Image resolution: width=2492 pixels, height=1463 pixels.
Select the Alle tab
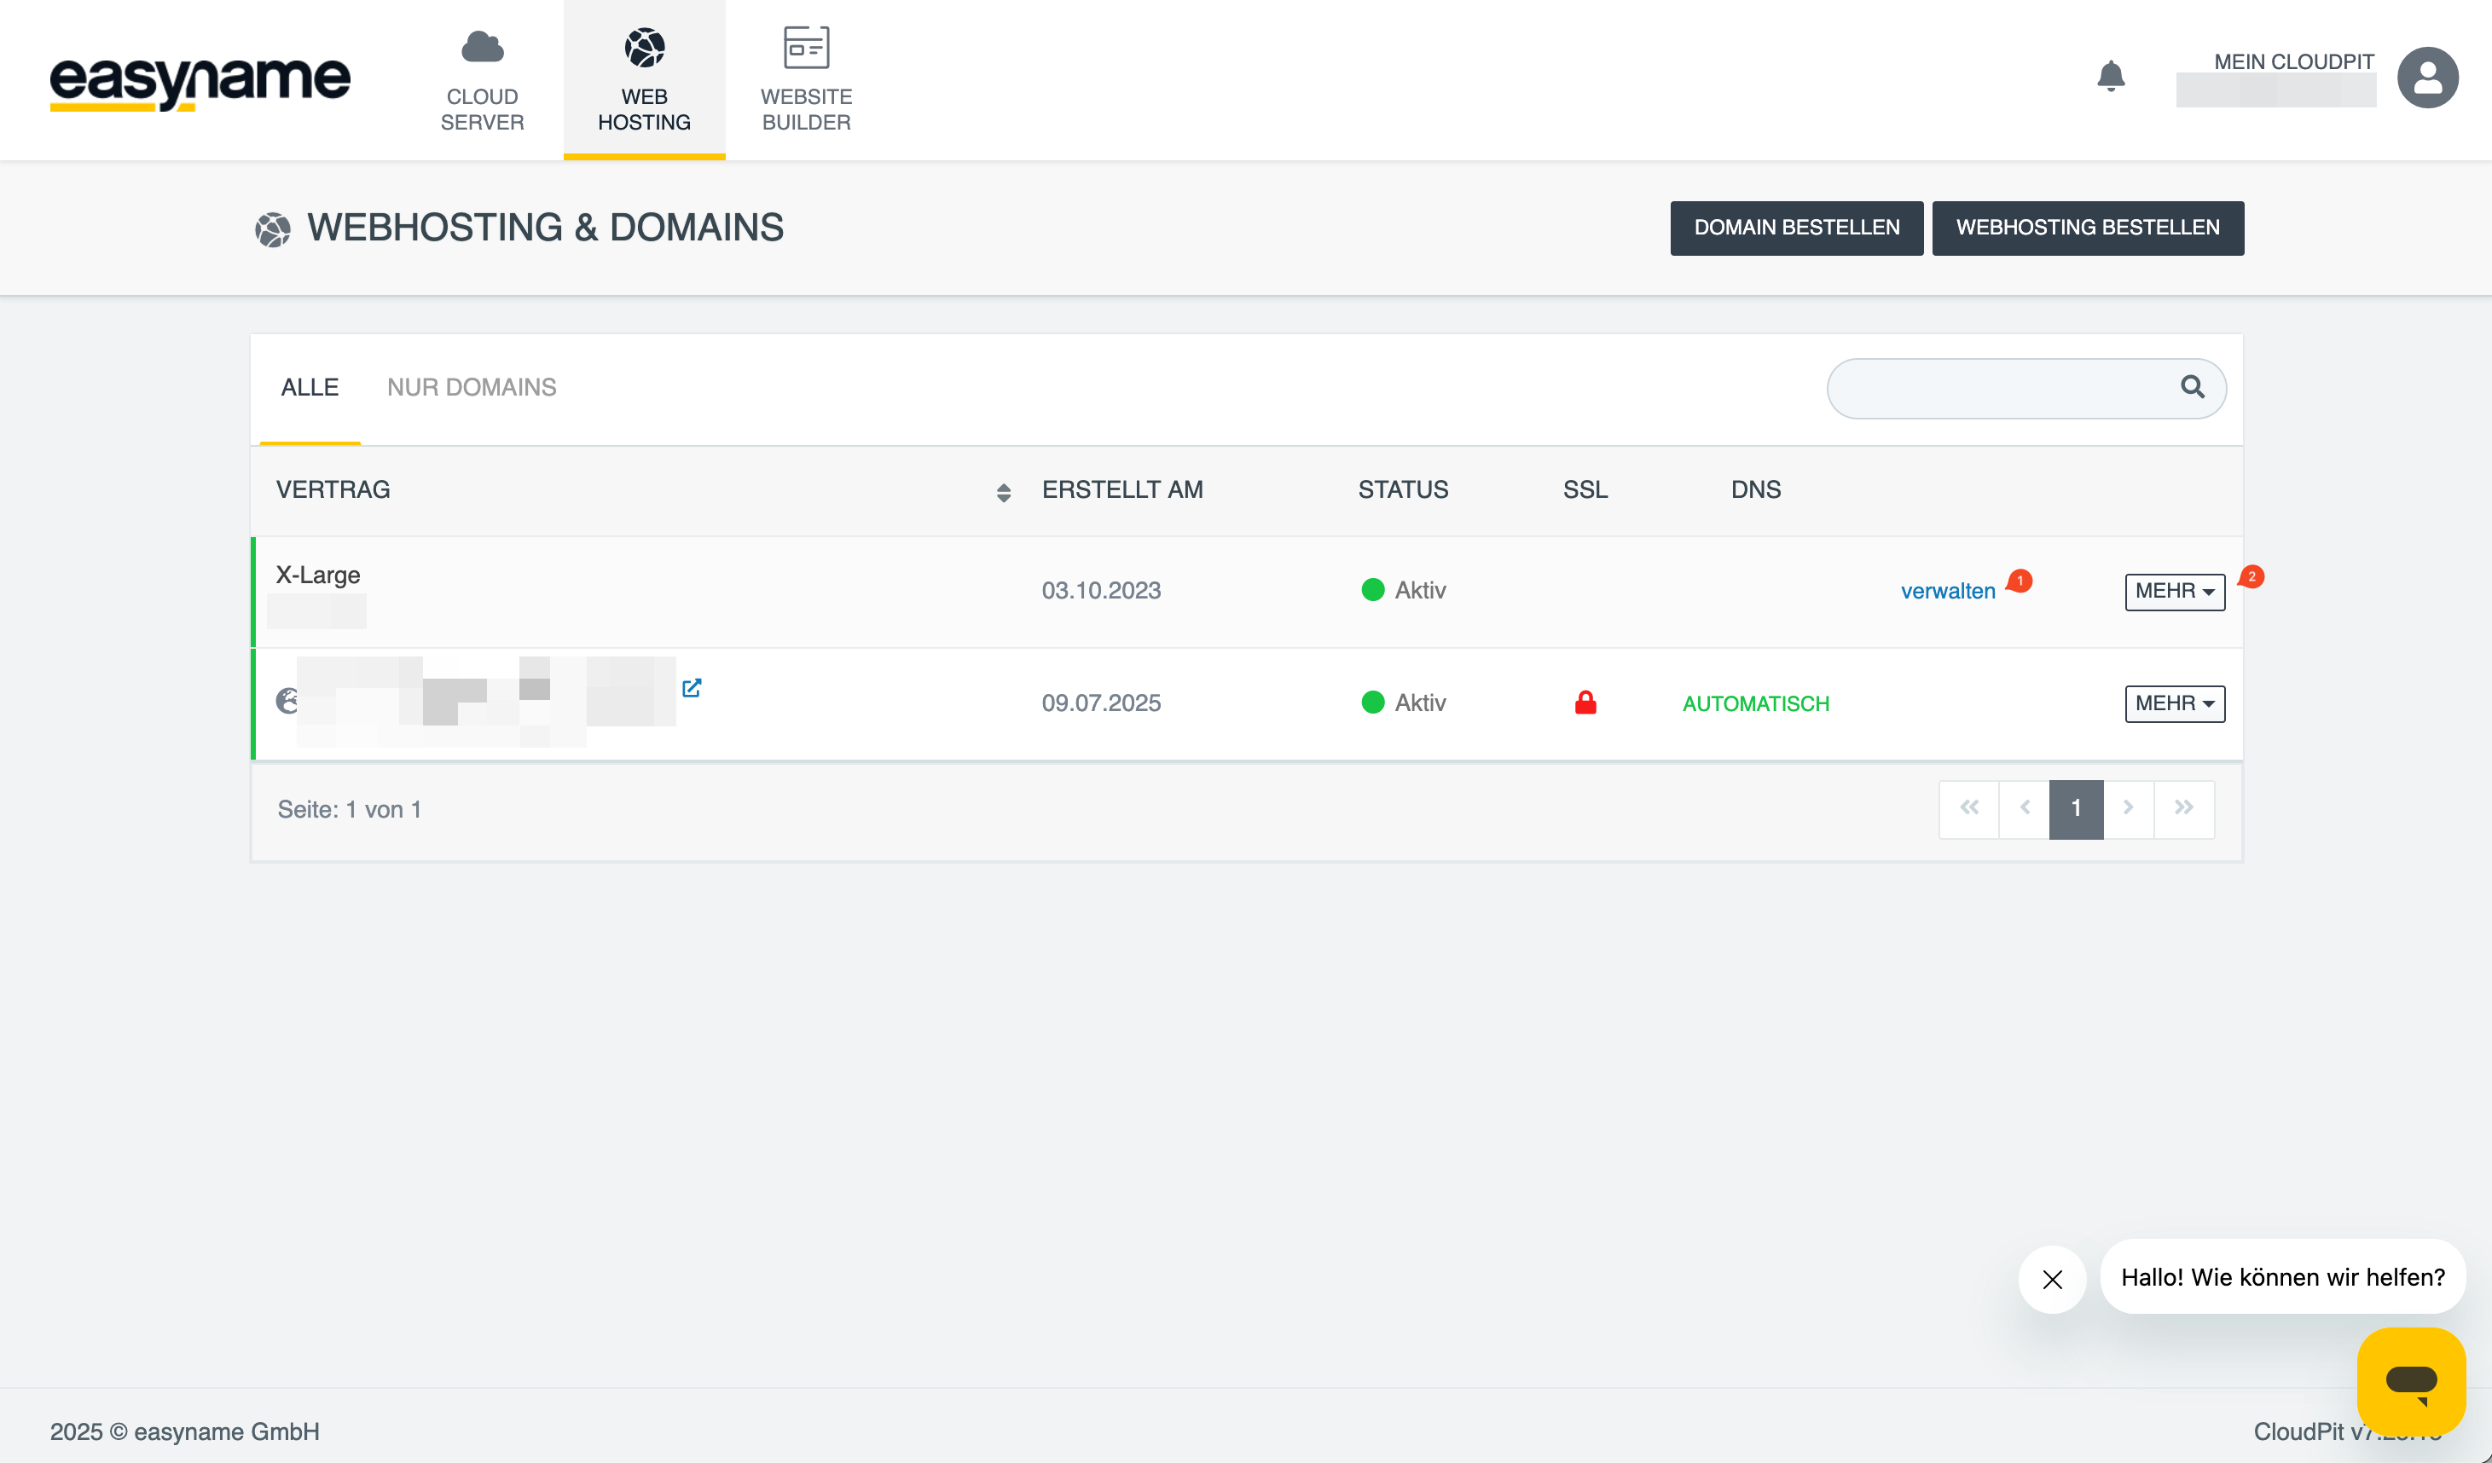click(310, 388)
